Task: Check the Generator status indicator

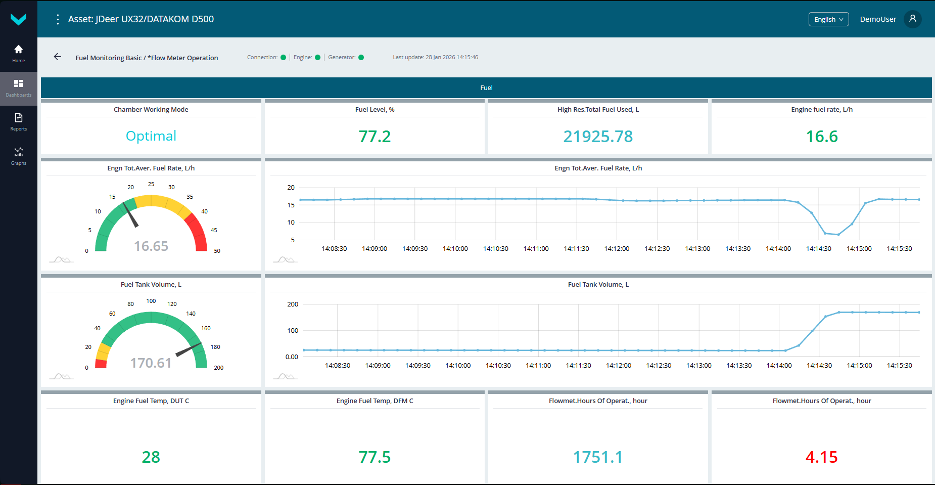Action: [361, 57]
